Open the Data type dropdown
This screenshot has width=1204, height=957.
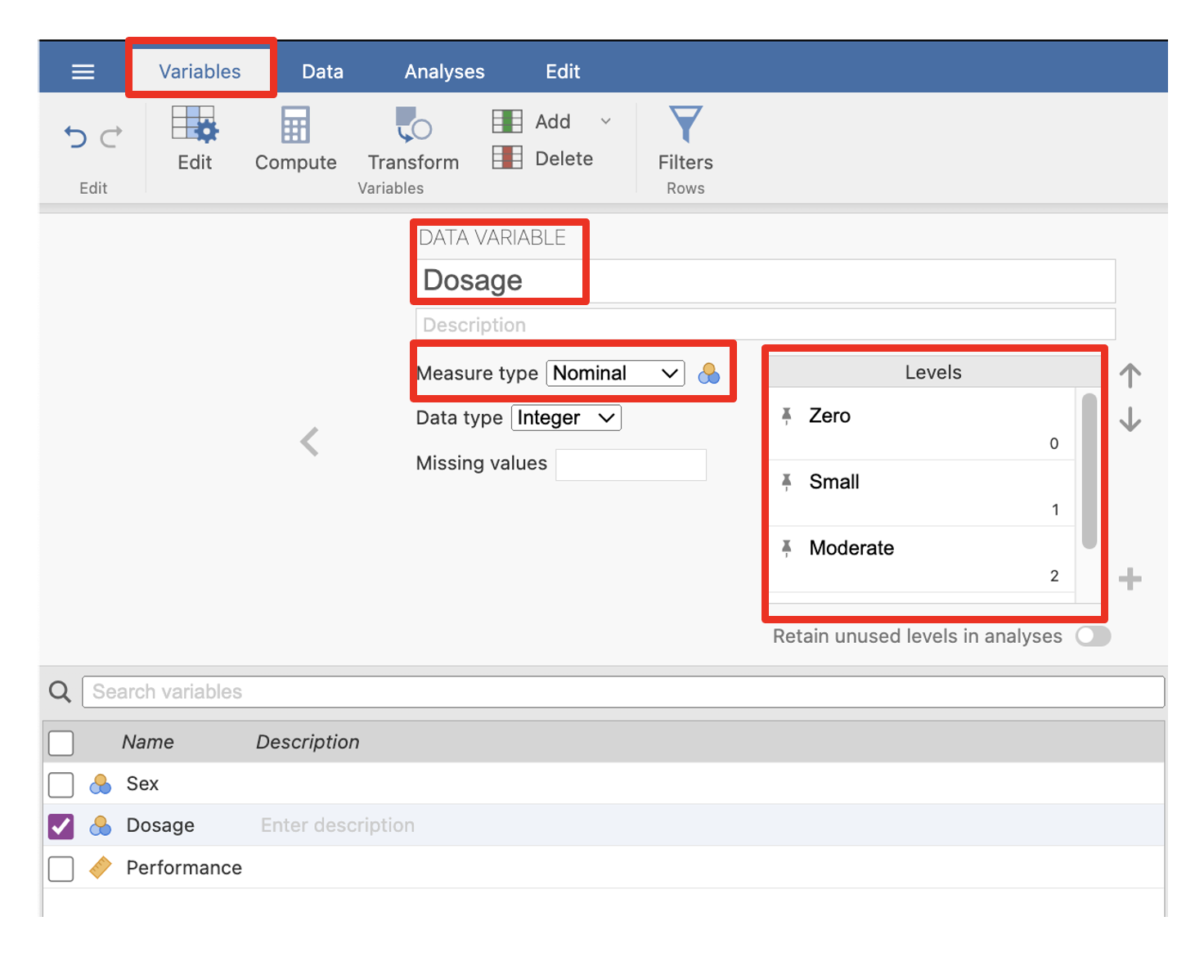566,418
